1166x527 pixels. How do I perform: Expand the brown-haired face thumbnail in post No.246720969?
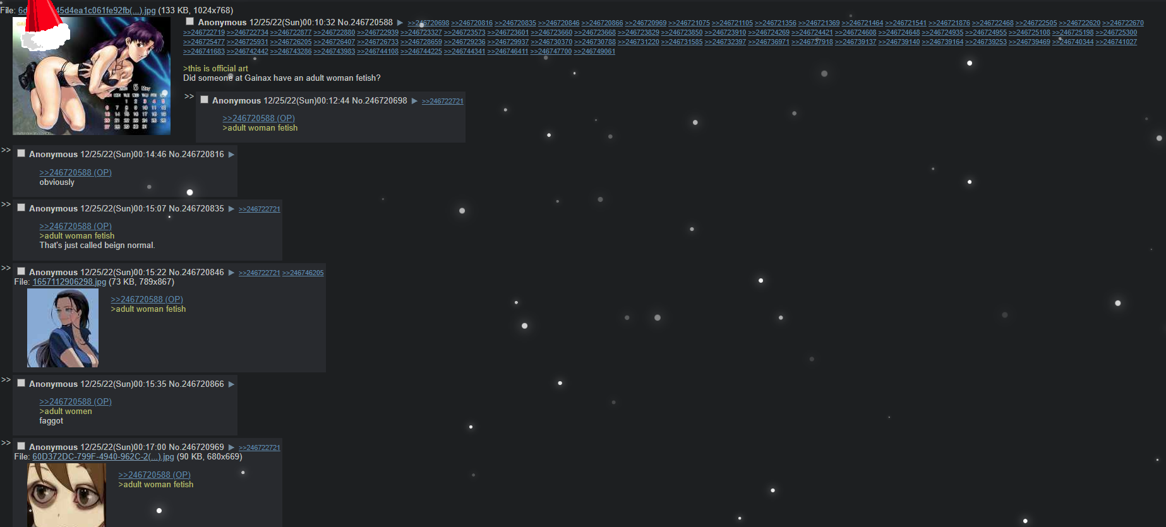click(66, 495)
